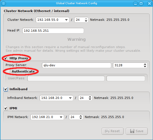
Task: Increase the Infiniband prefix length stepper
Action: click(90, 97)
